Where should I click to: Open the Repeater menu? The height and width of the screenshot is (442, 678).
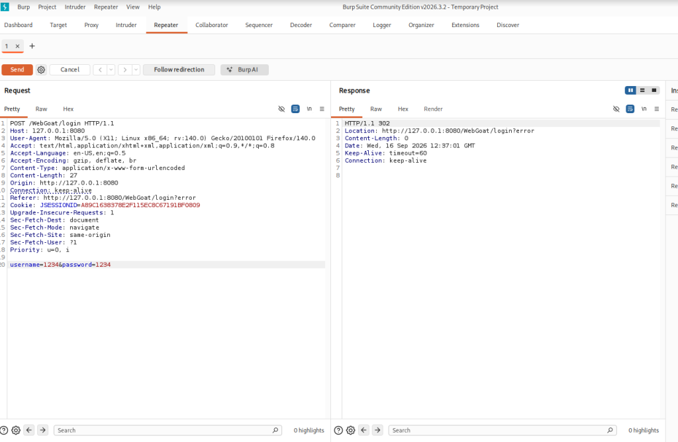pos(106,7)
